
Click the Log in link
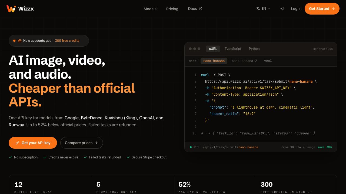tap(296, 9)
